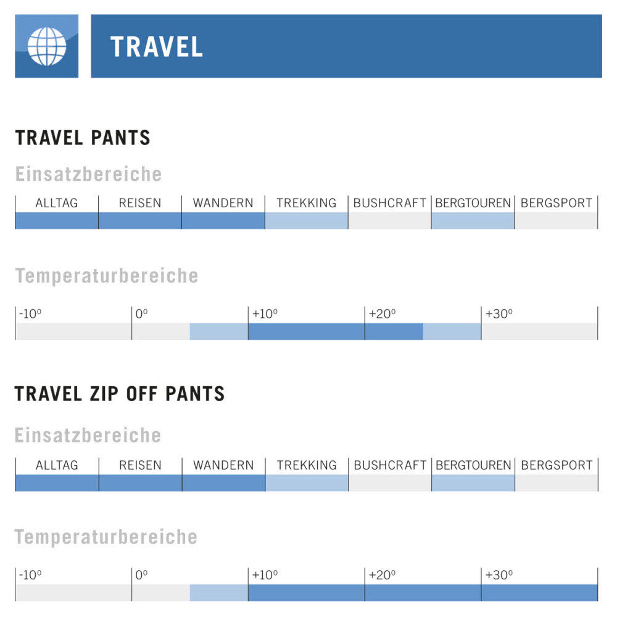Click the globe icon in the header
This screenshot has width=617, height=617.
[x=47, y=46]
